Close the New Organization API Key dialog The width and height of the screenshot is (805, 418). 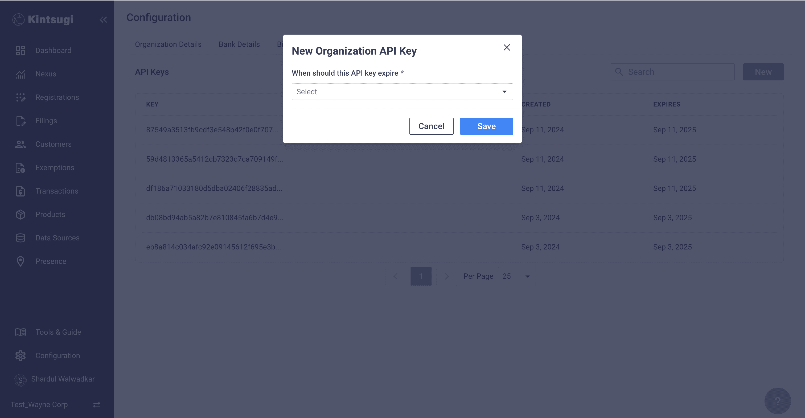(x=507, y=47)
